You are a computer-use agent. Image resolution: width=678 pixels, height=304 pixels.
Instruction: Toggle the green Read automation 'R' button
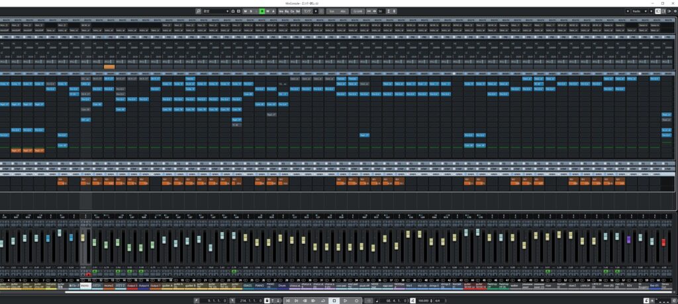262,11
